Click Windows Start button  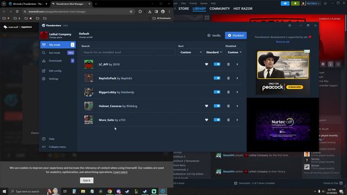click(4, 191)
